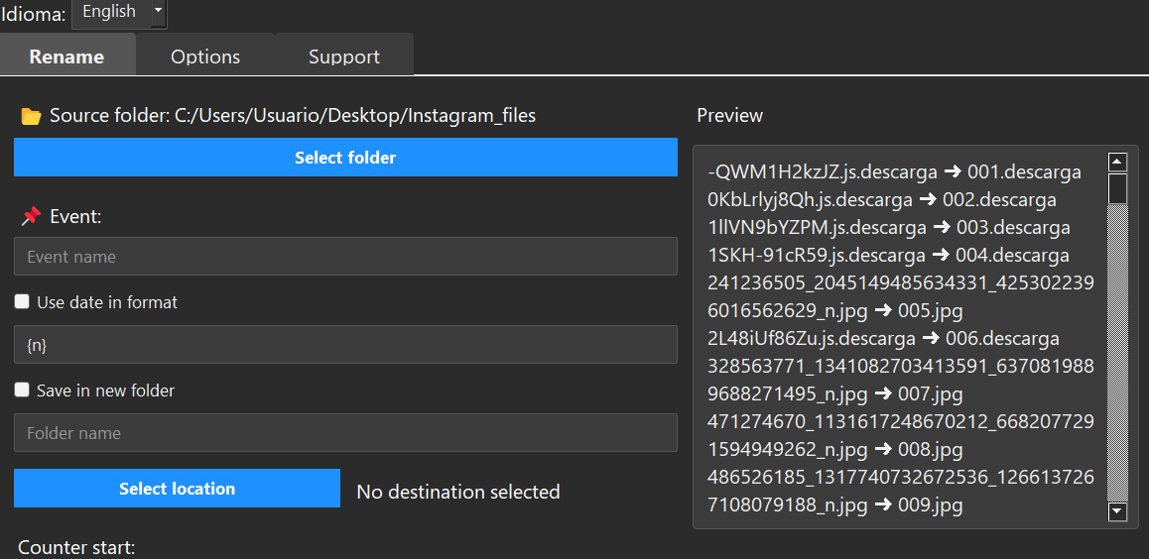Image resolution: width=1149 pixels, height=559 pixels.
Task: Enable the Use date in format checkbox
Action: click(x=22, y=302)
